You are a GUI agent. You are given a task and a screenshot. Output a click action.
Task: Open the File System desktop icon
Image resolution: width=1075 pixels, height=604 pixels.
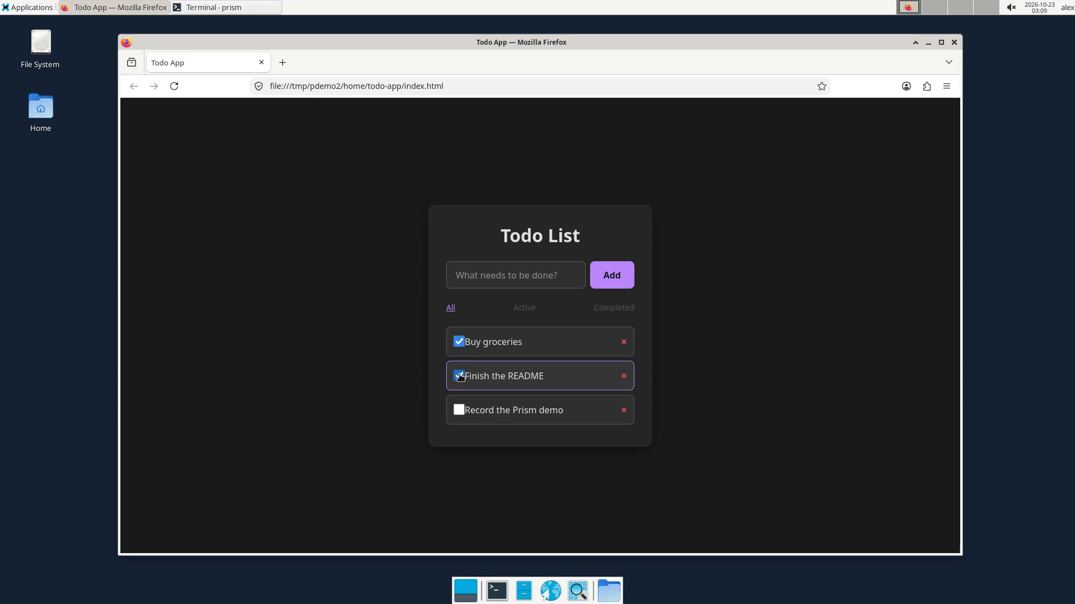(40, 49)
